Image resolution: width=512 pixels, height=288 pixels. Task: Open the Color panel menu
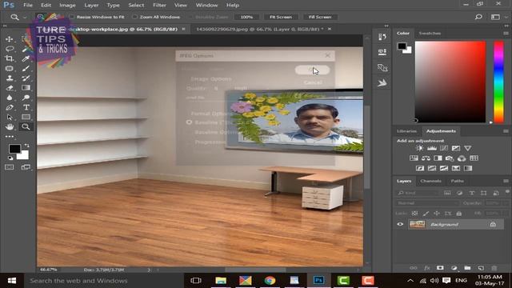coord(506,34)
